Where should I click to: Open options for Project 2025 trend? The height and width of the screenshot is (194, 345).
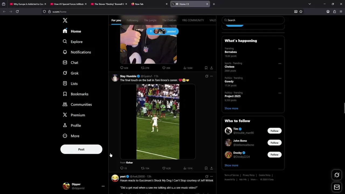(280, 93)
